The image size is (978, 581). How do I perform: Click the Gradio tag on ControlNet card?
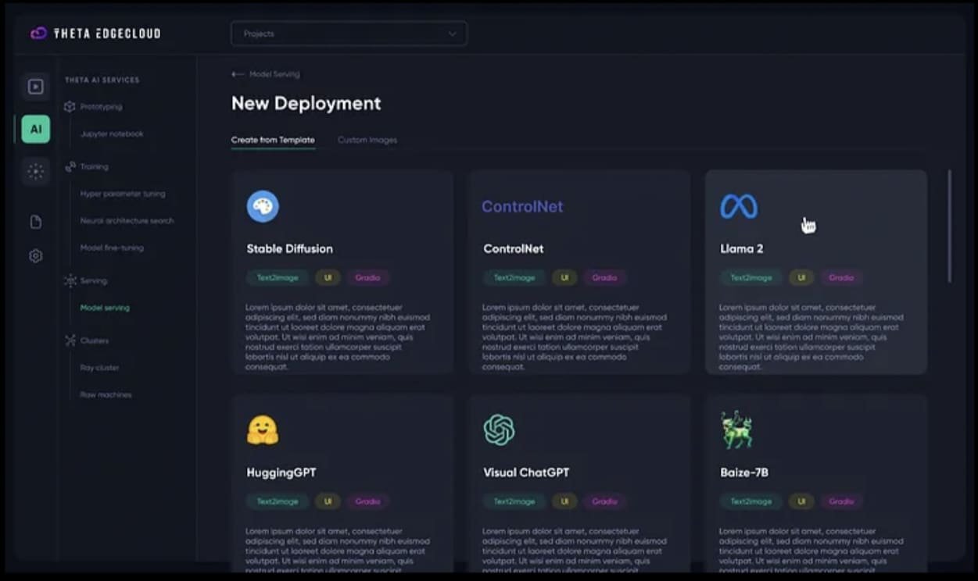coord(604,278)
